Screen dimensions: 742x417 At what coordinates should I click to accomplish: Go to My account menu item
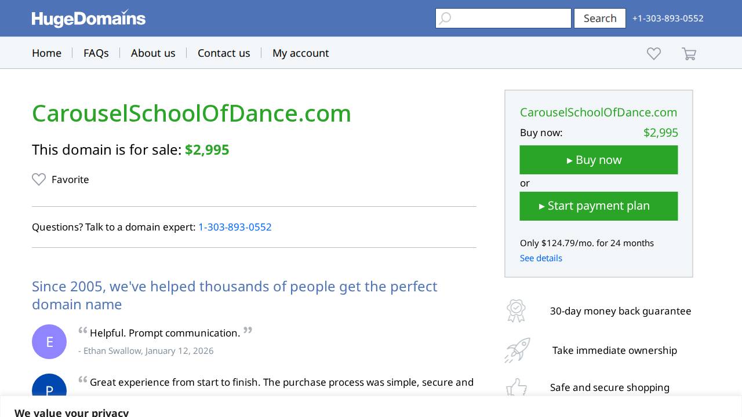click(x=301, y=53)
